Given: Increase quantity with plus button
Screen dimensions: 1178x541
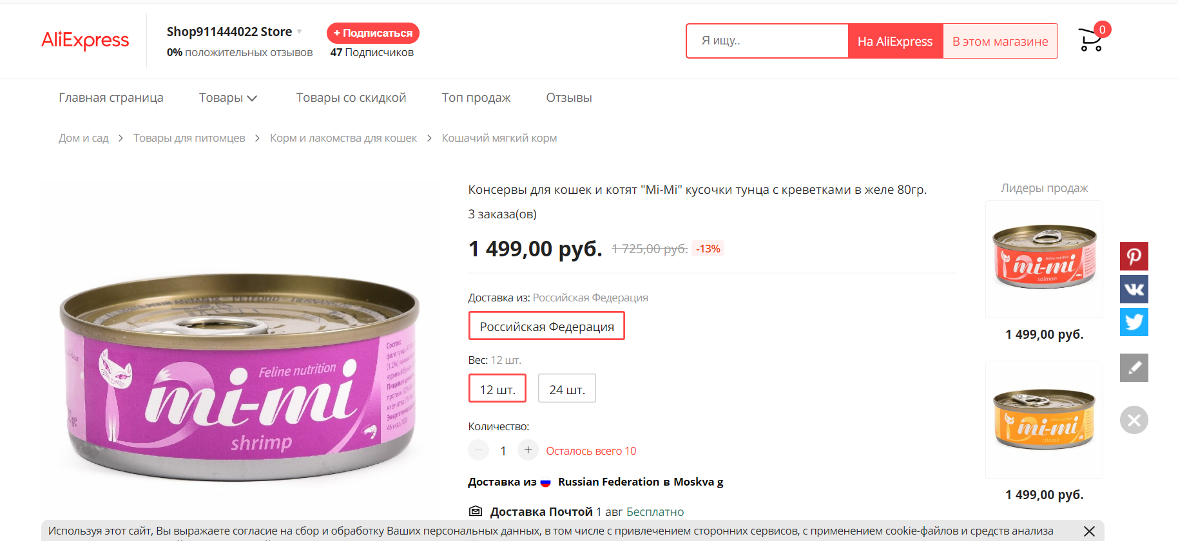Looking at the screenshot, I should pos(528,450).
